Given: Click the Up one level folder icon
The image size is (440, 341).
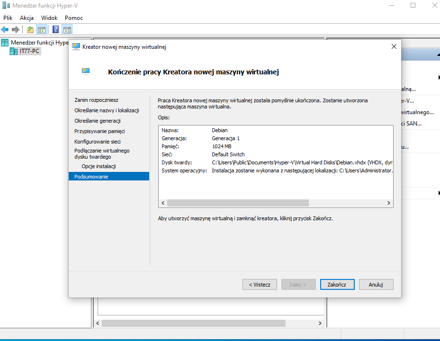Looking at the screenshot, I should [x=30, y=29].
